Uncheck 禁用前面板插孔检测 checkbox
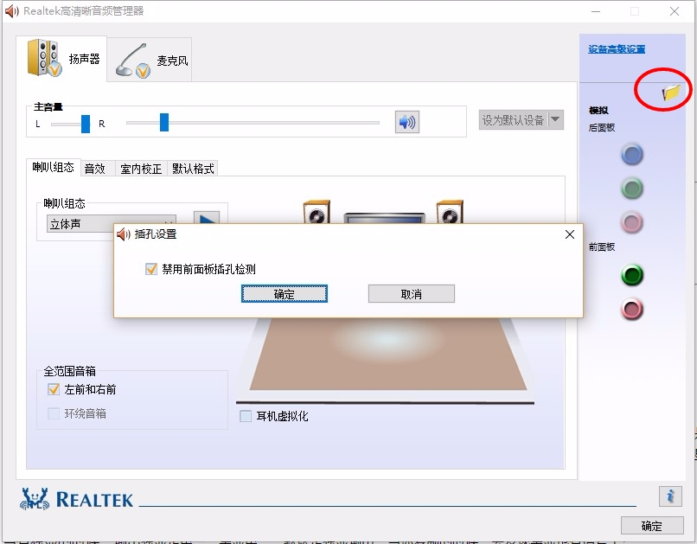 click(151, 269)
